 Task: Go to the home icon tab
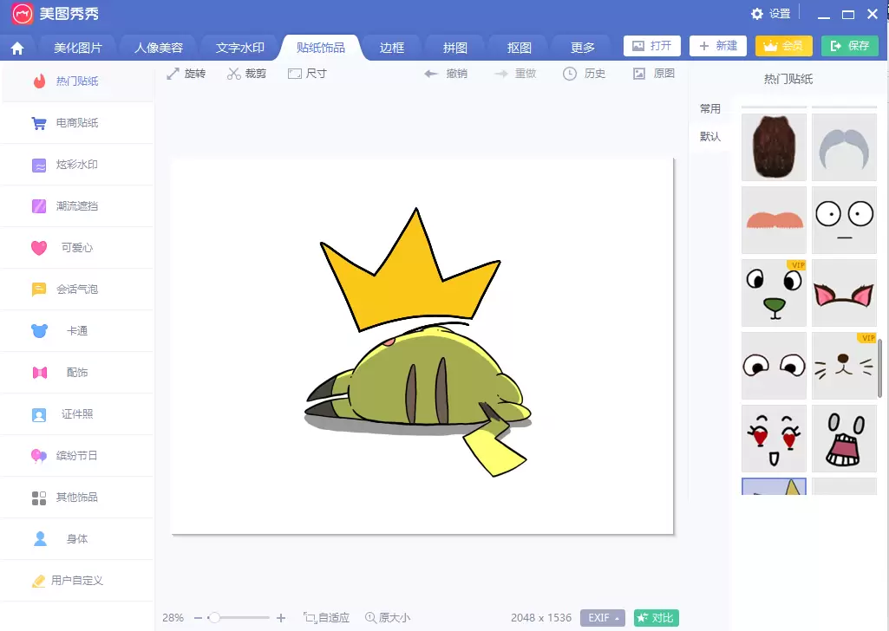click(x=17, y=49)
